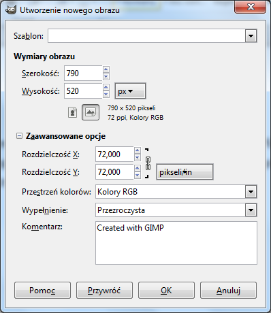
Task: Open the px unit dropdown
Action: coord(130,91)
